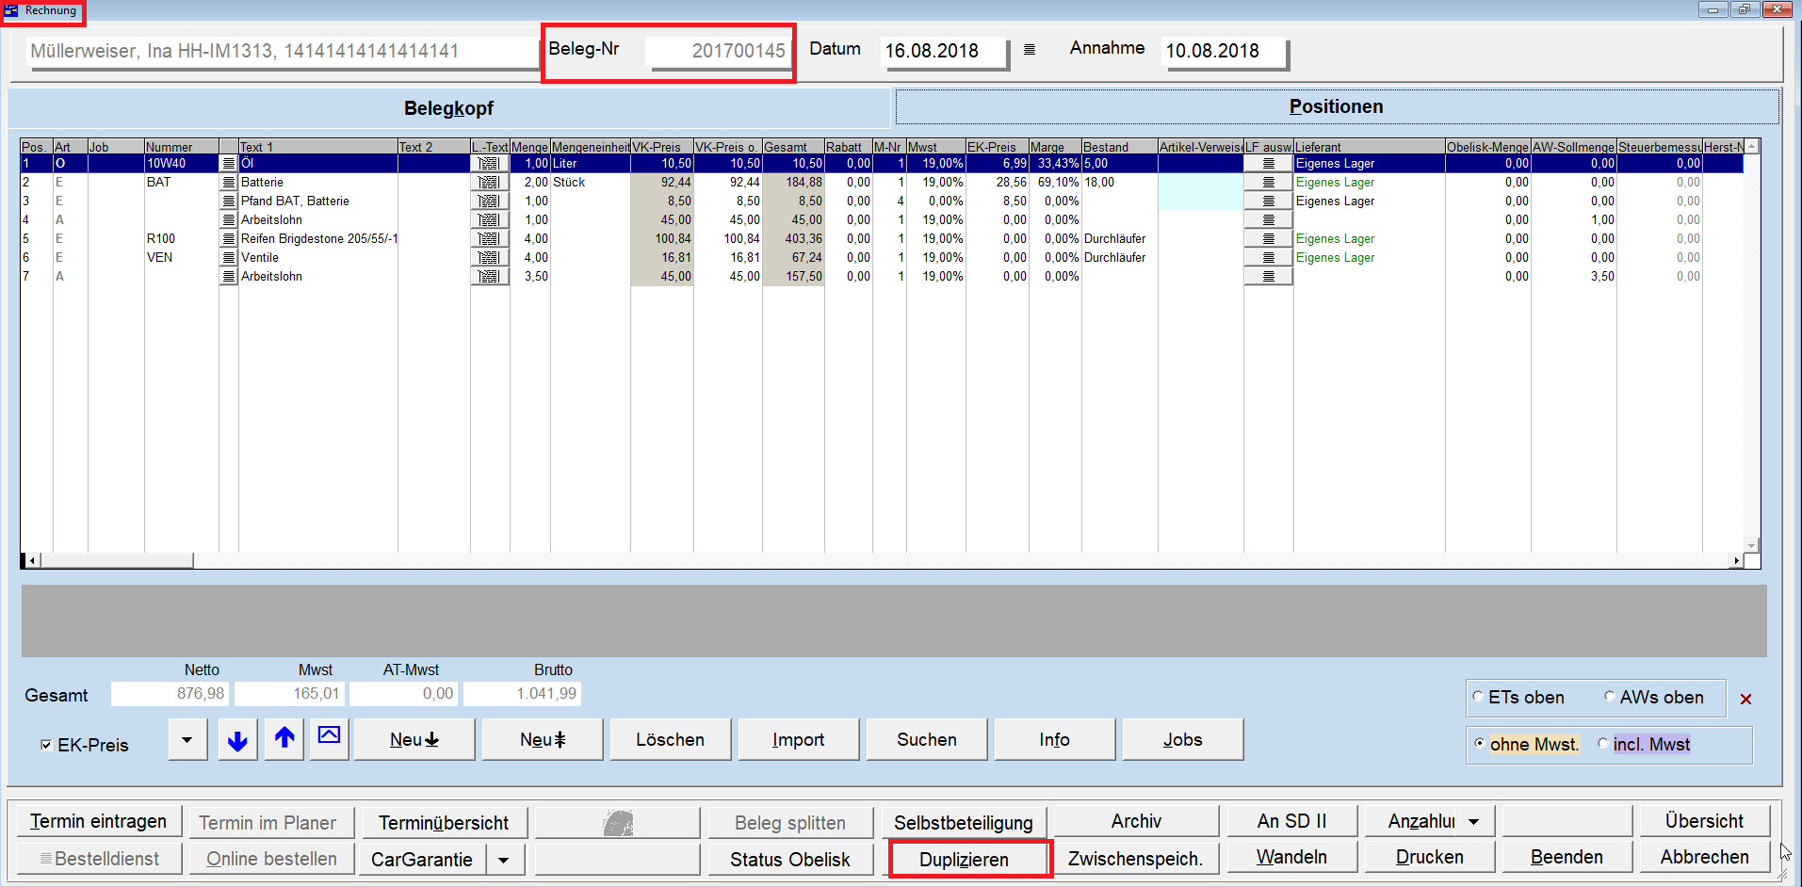Click right arrow of table horizontal scrollbar
Viewport: 1802px width, 887px height.
click(1736, 561)
